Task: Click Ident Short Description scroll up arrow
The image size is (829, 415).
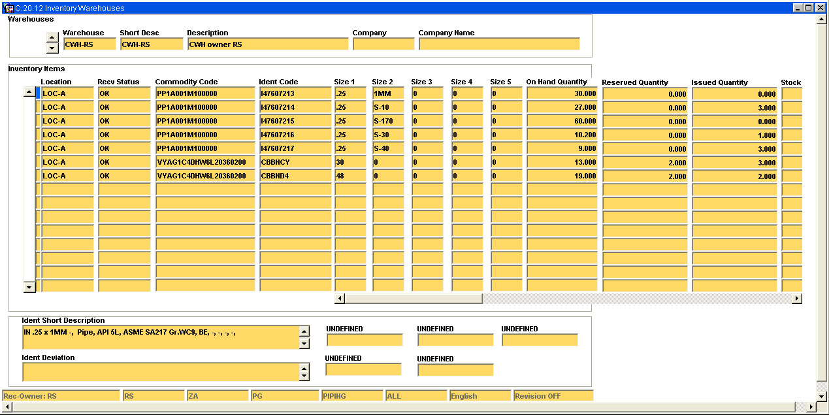Action: (304, 332)
